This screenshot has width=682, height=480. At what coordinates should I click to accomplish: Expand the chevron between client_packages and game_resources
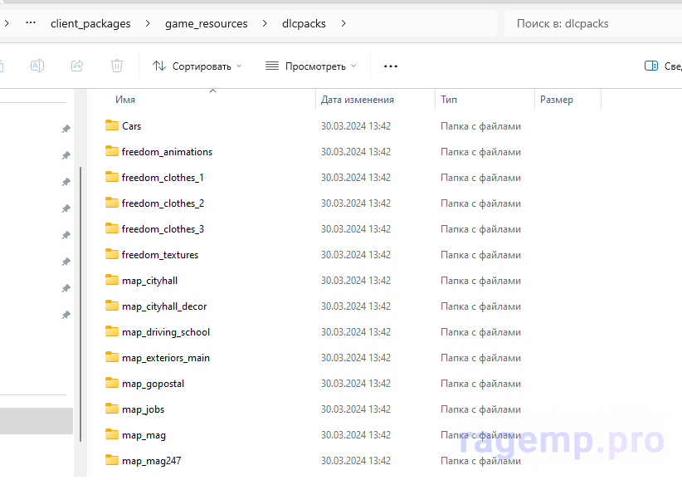pyautogui.click(x=148, y=23)
